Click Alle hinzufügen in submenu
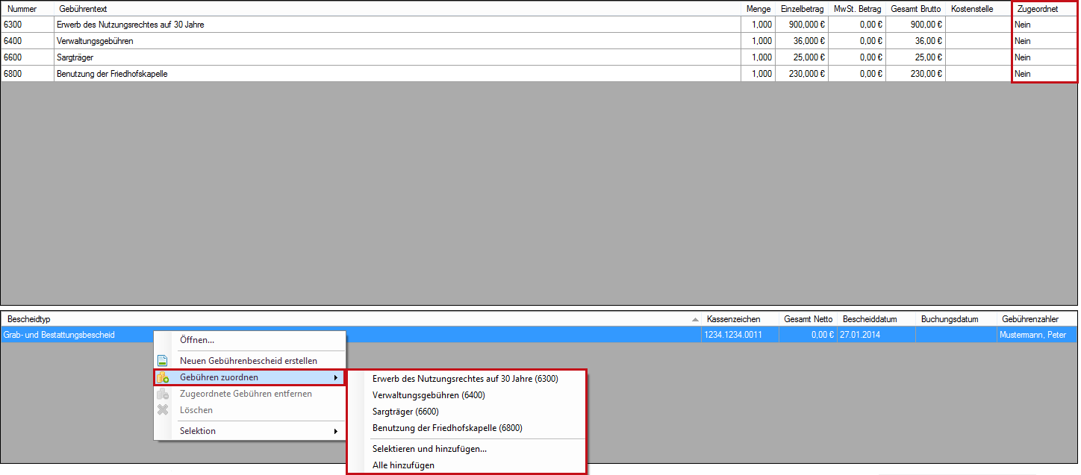The image size is (1081, 475). pos(403,465)
